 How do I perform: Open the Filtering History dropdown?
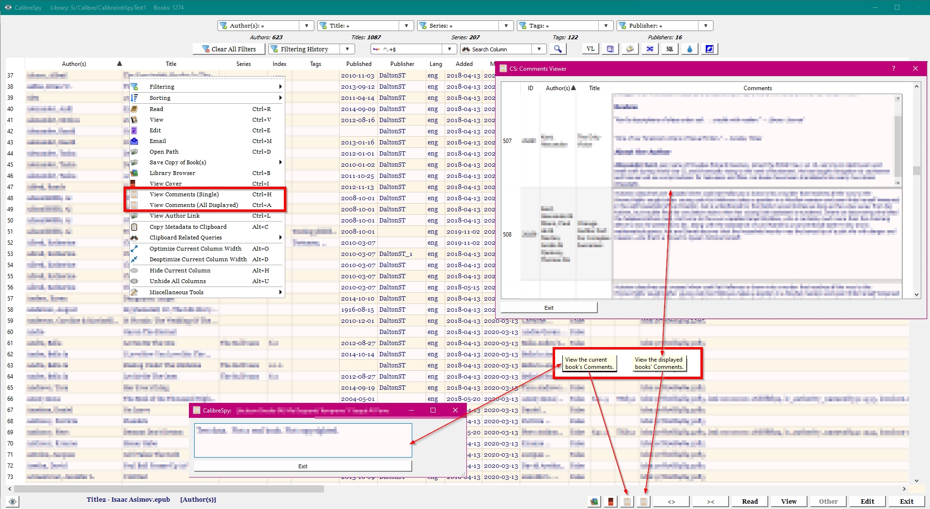pyautogui.click(x=347, y=49)
